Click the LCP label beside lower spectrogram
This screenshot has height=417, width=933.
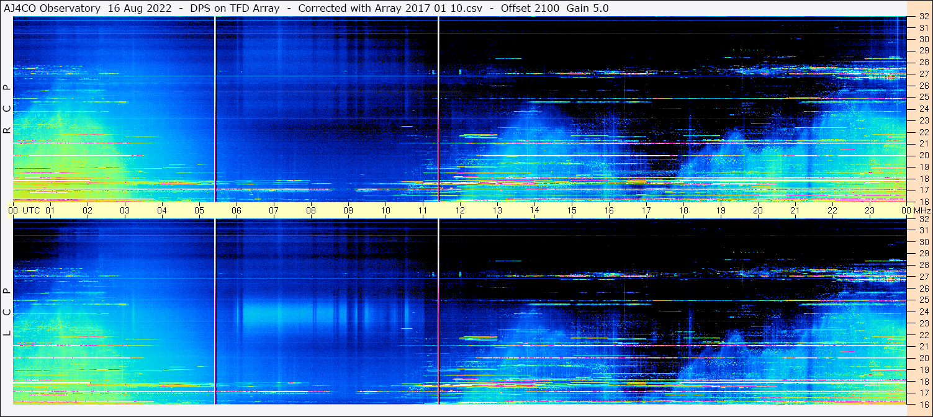(7, 312)
